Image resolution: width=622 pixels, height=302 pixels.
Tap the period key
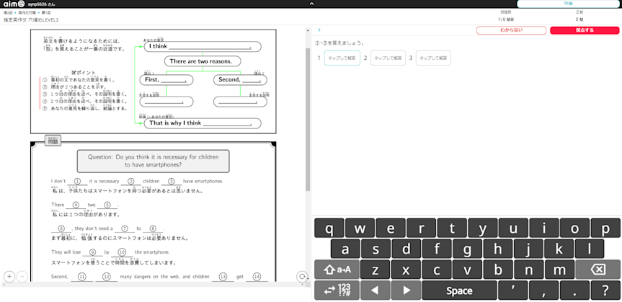coord(574,290)
